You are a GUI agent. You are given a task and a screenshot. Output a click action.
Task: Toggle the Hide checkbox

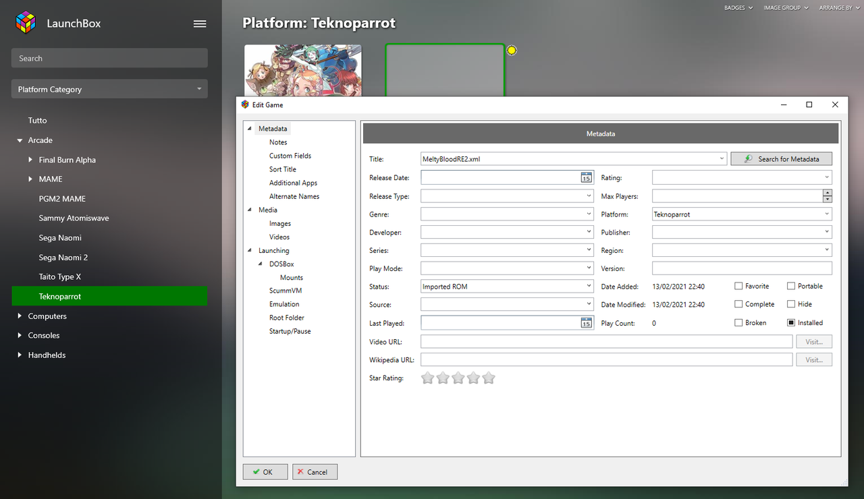tap(791, 304)
